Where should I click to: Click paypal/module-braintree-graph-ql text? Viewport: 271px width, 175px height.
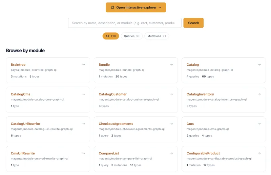click(34, 70)
